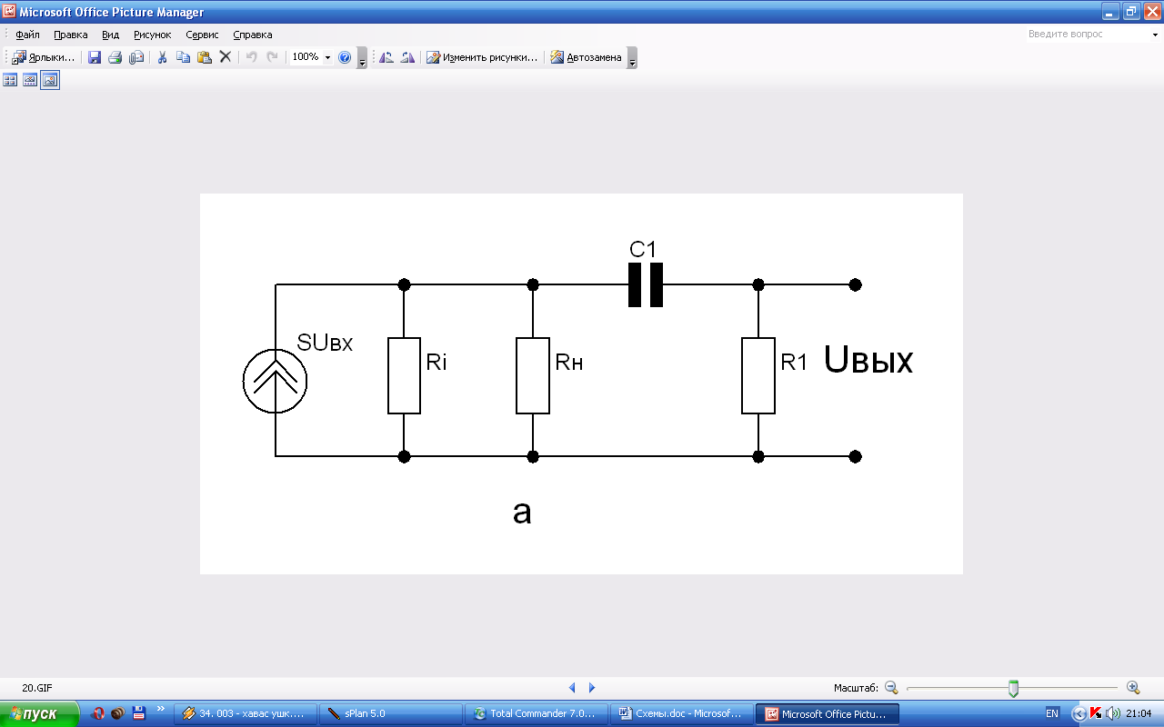Expand the help question box dropdown arrow
This screenshot has width=1164, height=727.
1155,35
